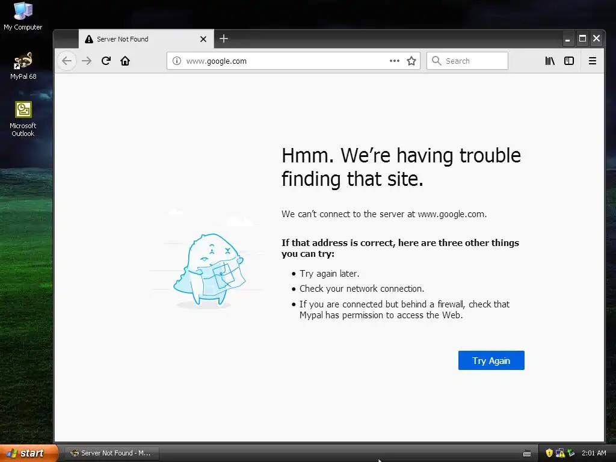Close the MyPal browser window
This screenshot has width=616, height=462.
click(596, 38)
